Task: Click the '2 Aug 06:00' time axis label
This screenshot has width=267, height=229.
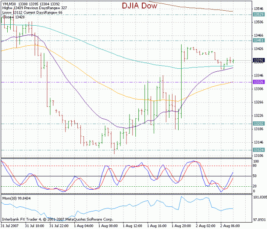Action: [230, 226]
